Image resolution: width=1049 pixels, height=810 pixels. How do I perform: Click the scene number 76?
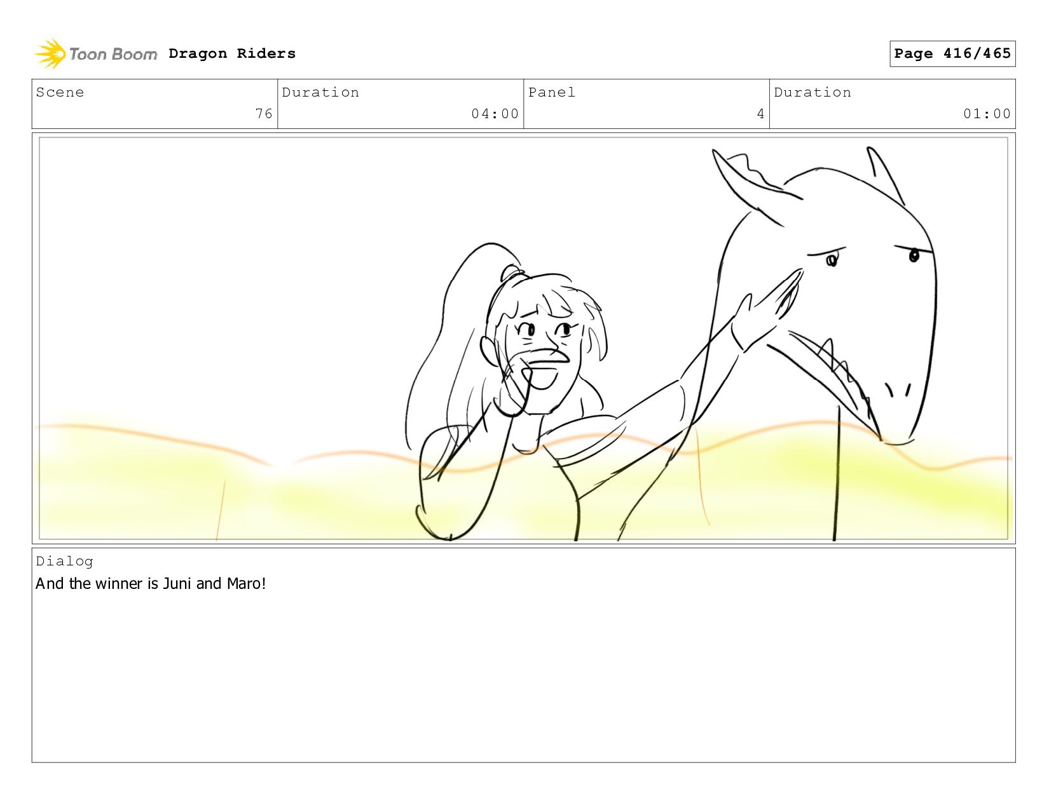(264, 114)
